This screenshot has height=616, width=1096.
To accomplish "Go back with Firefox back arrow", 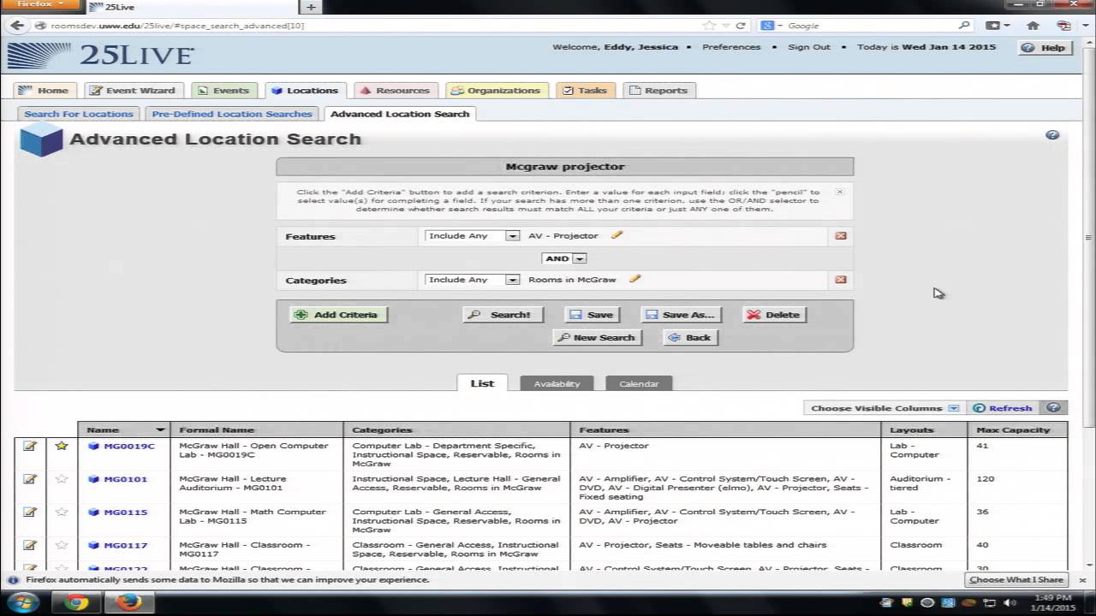I will 17,26.
